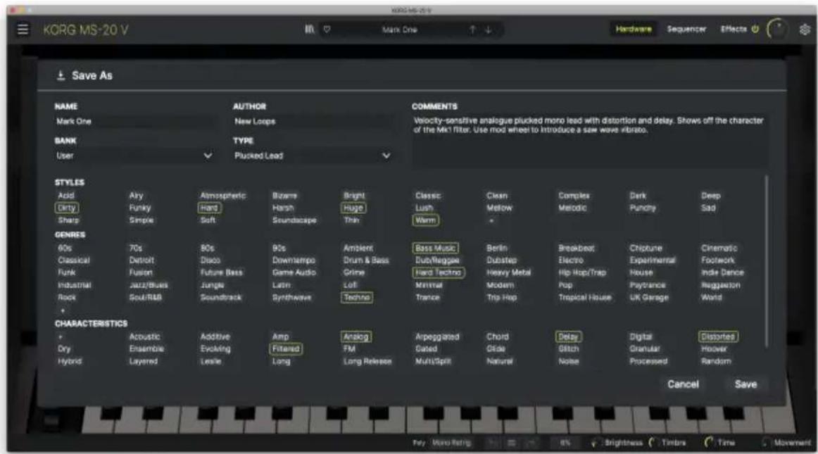Click the Time macro knob
The image size is (818, 454).
708,443
